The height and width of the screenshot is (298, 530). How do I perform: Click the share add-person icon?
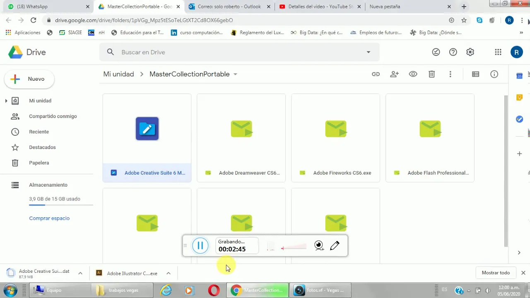394,74
